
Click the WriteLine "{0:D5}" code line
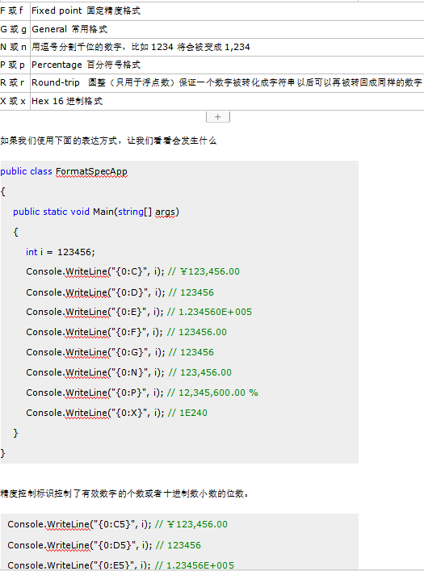[104, 545]
